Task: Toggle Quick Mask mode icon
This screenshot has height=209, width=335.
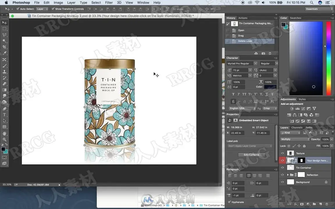Action: tap(4, 157)
